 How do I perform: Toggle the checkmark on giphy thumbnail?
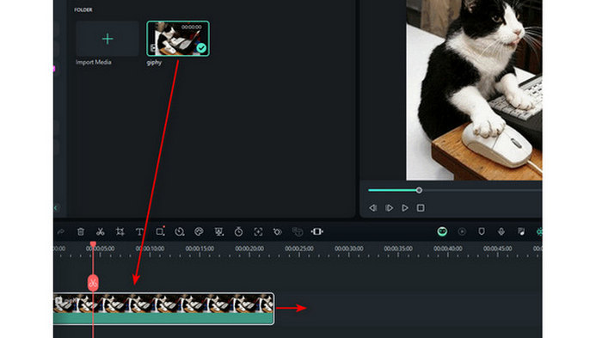(x=201, y=48)
